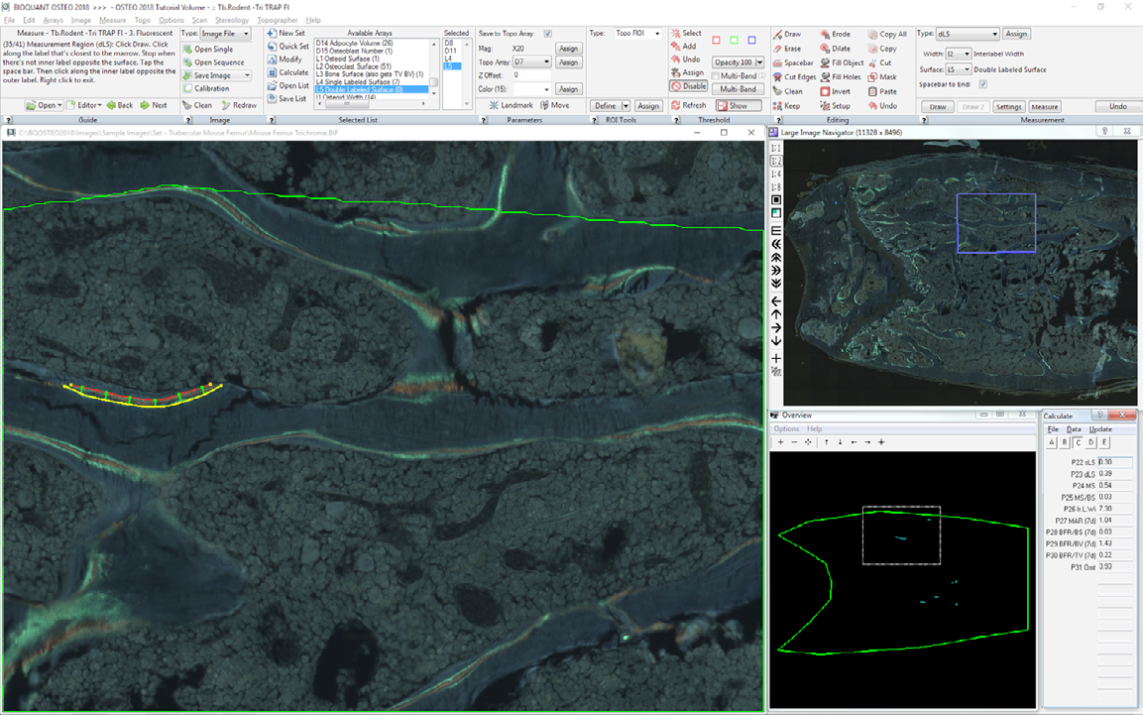This screenshot has width=1143, height=715.
Task: Open the Calibration tool
Action: (206, 88)
